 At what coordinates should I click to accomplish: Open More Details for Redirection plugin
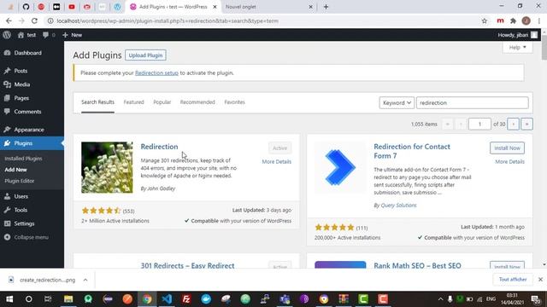pyautogui.click(x=277, y=161)
